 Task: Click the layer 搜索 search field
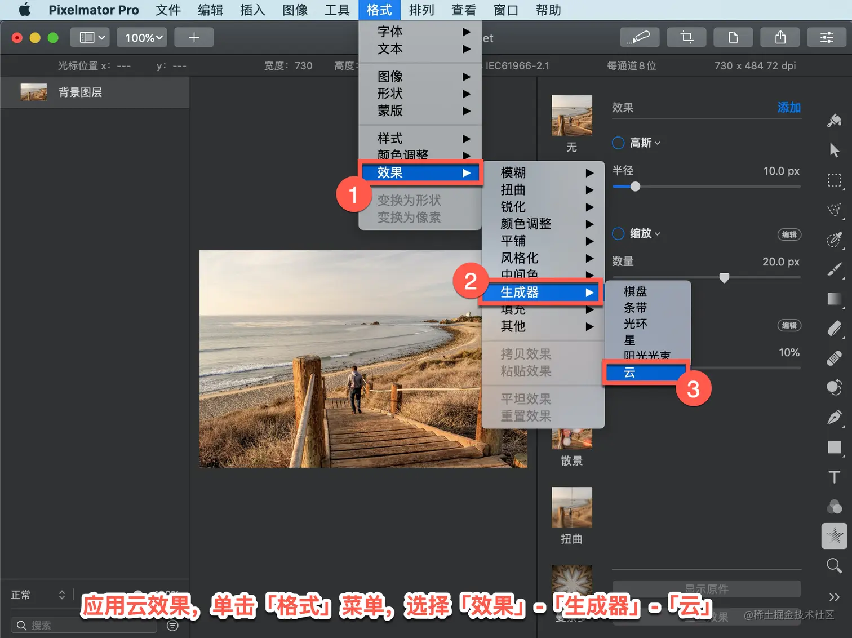85,626
